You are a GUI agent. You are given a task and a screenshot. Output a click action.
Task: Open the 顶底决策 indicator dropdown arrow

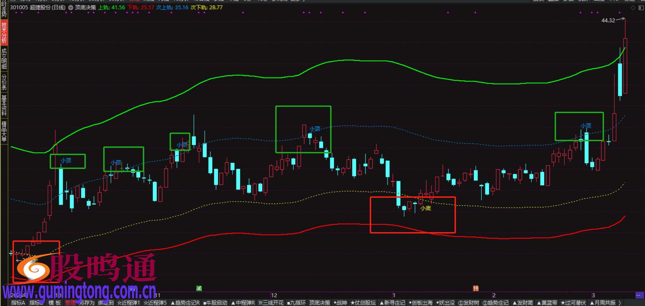coord(71,8)
